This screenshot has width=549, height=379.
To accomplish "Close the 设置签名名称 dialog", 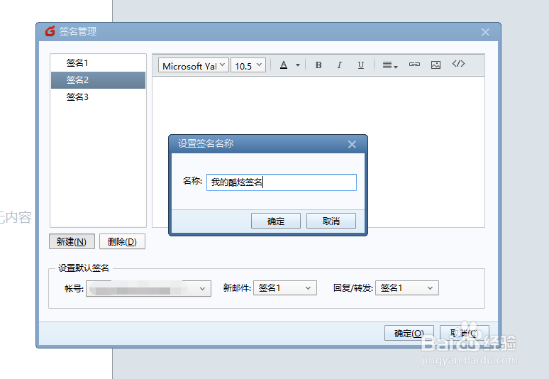I will (352, 144).
